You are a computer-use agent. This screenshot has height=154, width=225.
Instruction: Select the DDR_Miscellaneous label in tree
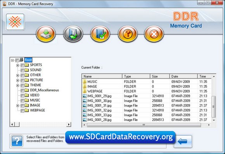point(45,90)
